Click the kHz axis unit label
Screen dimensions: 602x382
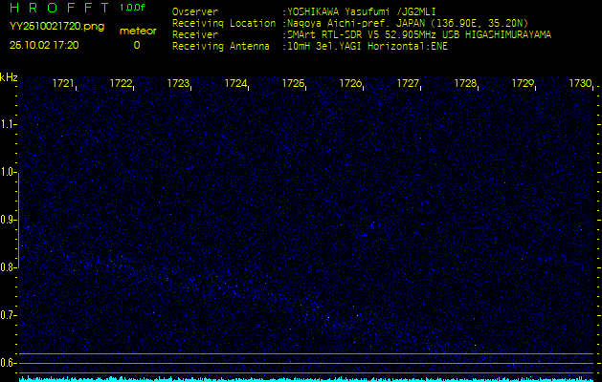tap(9, 77)
